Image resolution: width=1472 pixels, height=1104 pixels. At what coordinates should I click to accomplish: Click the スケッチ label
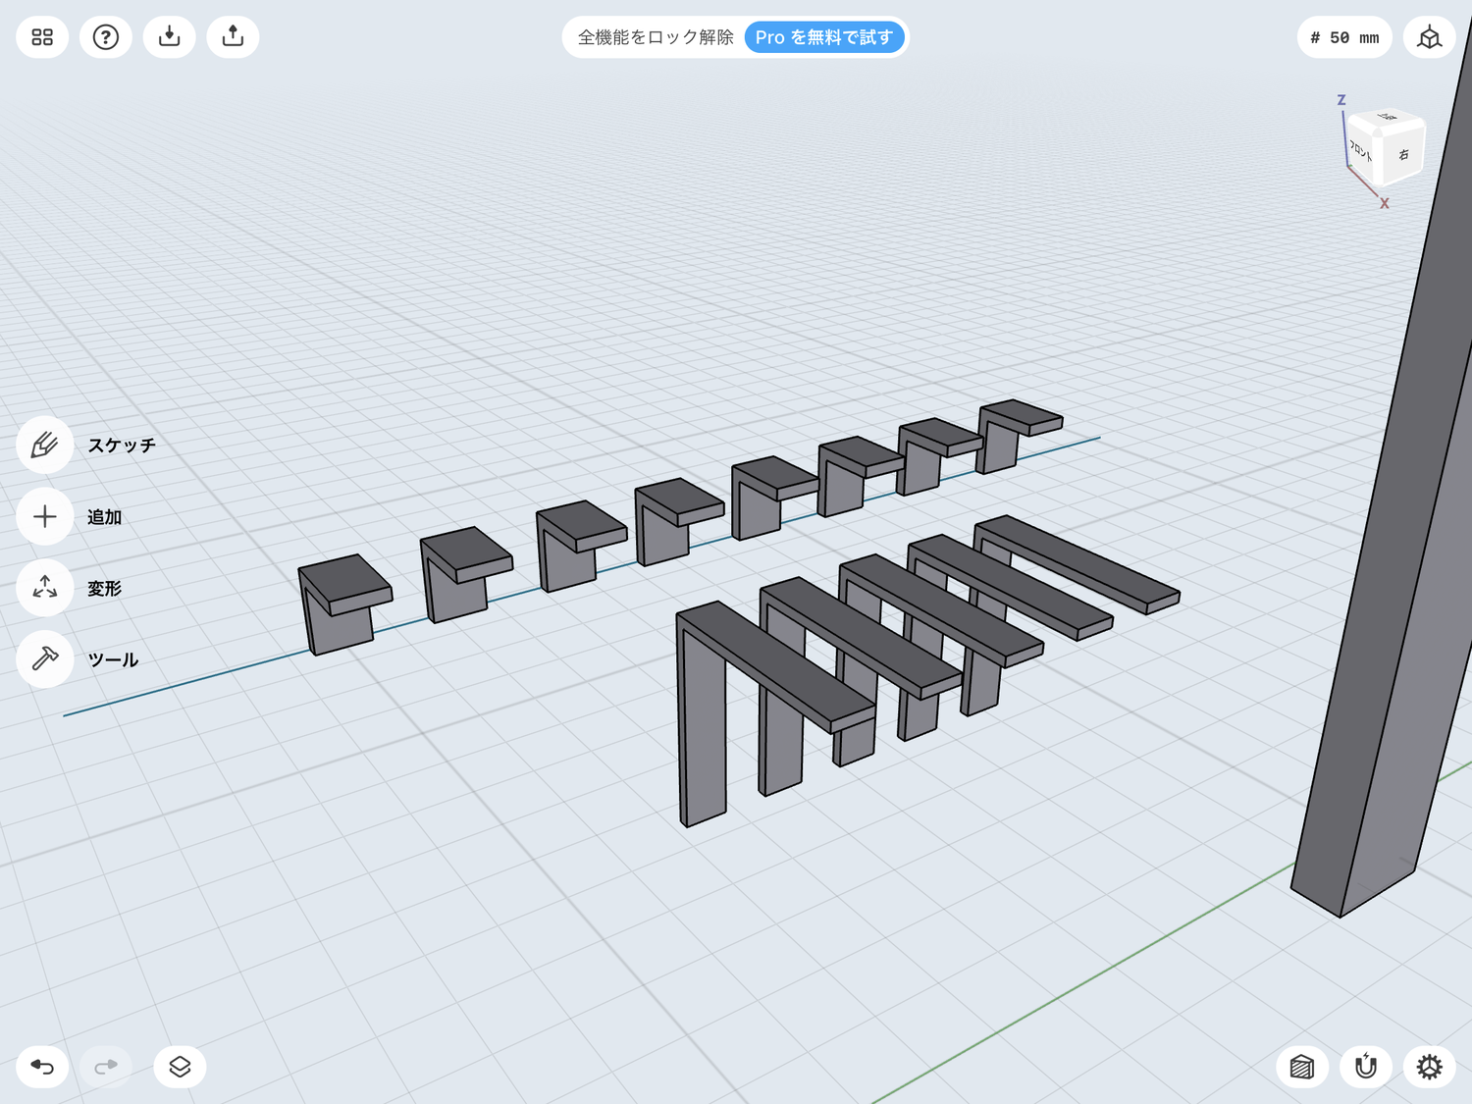point(122,446)
